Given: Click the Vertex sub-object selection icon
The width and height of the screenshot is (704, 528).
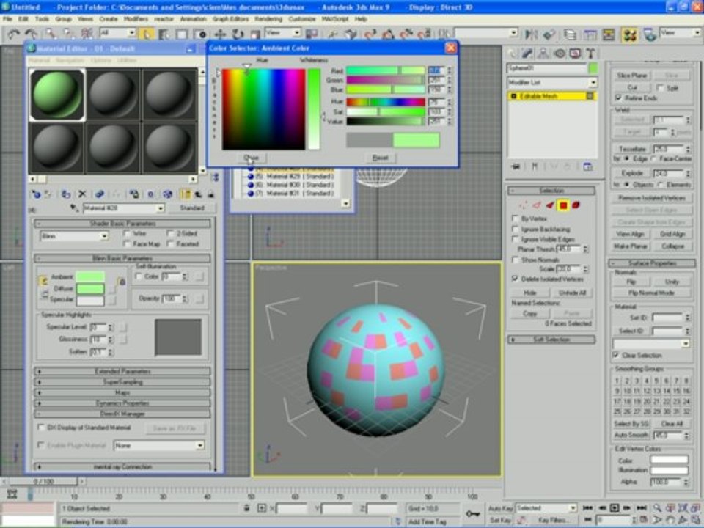Looking at the screenshot, I should point(523,205).
